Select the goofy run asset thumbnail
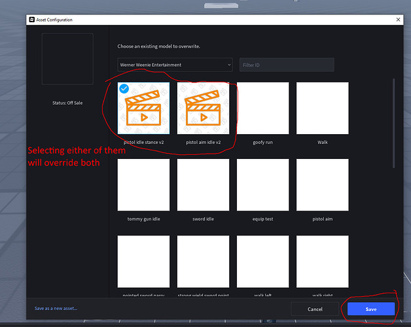Screen dimensions: 411x327 point(262,108)
